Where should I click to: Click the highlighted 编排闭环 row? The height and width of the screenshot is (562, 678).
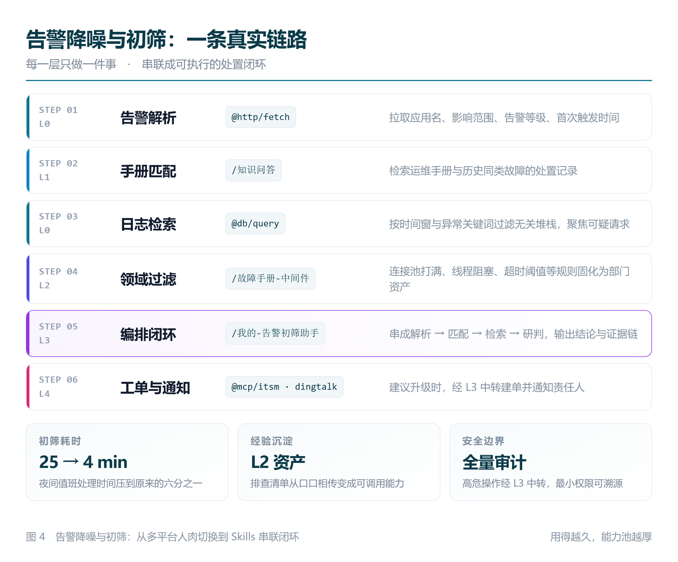tap(339, 334)
